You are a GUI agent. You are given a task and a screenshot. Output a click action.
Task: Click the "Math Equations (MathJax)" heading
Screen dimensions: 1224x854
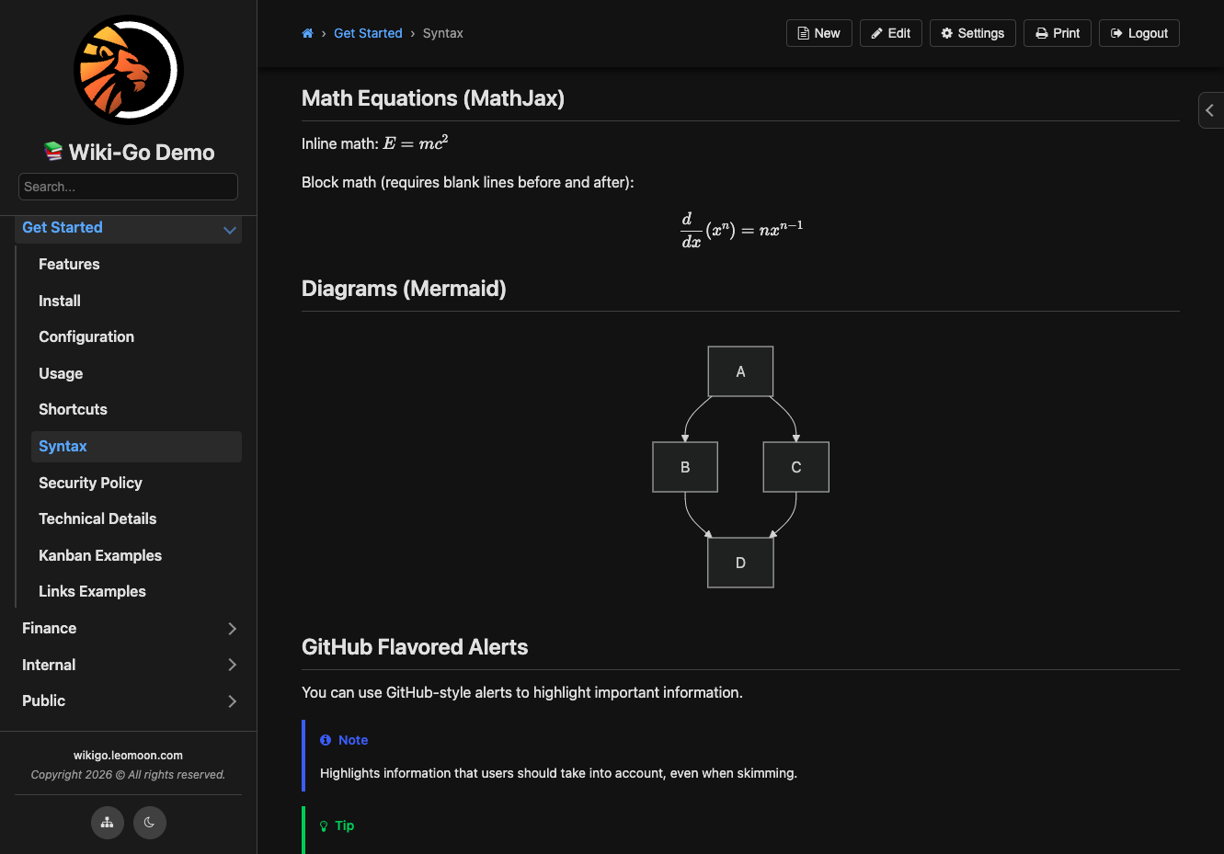click(x=433, y=98)
